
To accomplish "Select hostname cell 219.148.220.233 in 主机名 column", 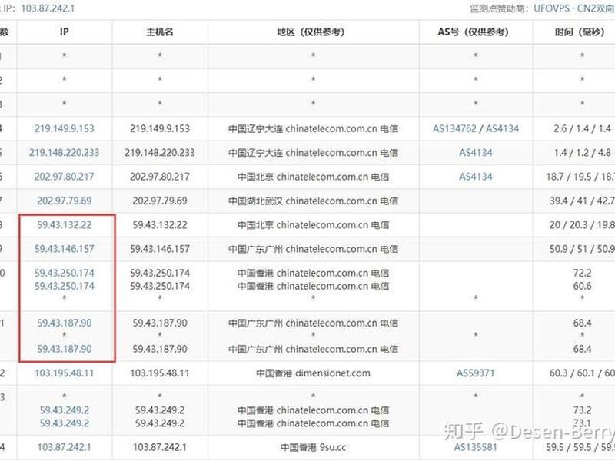I will 160,152.
